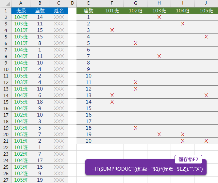Click the 班級 header cell
The image size is (218, 183).
pos(21,11)
